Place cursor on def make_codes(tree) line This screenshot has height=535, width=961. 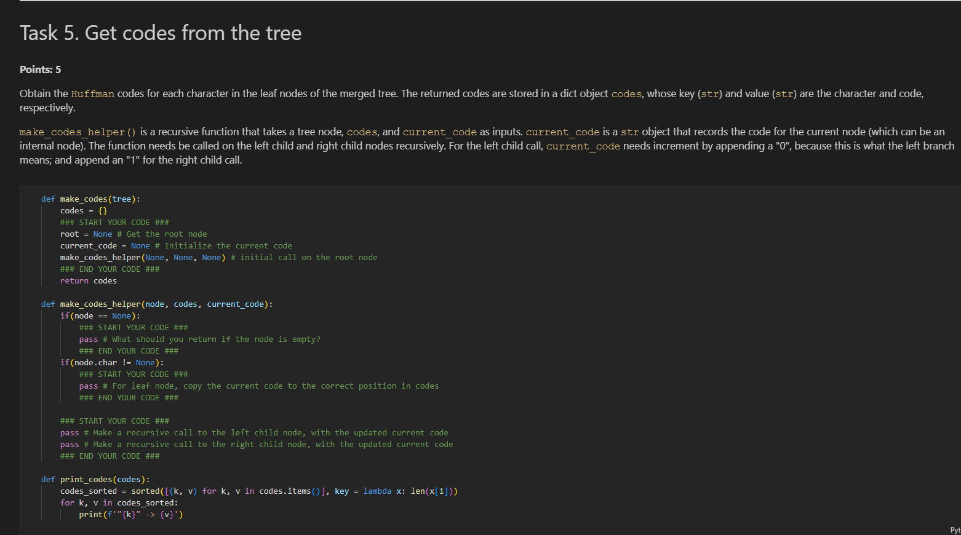(90, 198)
